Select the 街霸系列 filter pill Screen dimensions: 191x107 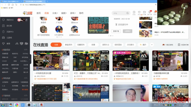click(81, 45)
